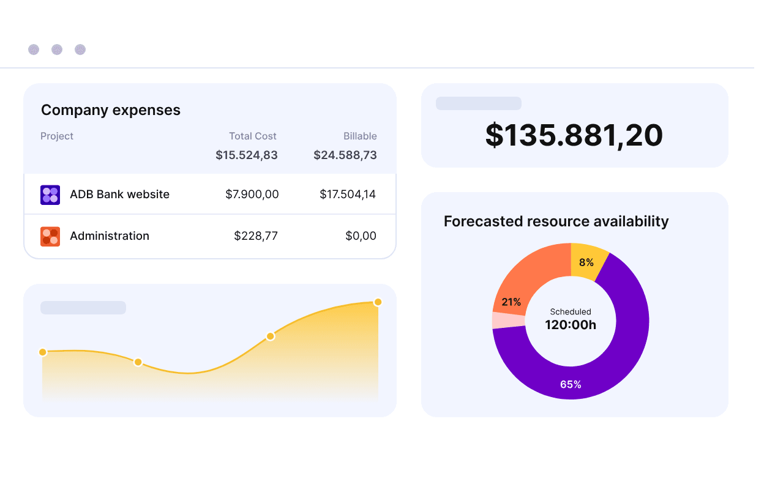The width and height of the screenshot is (775, 479).
Task: Click the Project column header
Action: 57,136
